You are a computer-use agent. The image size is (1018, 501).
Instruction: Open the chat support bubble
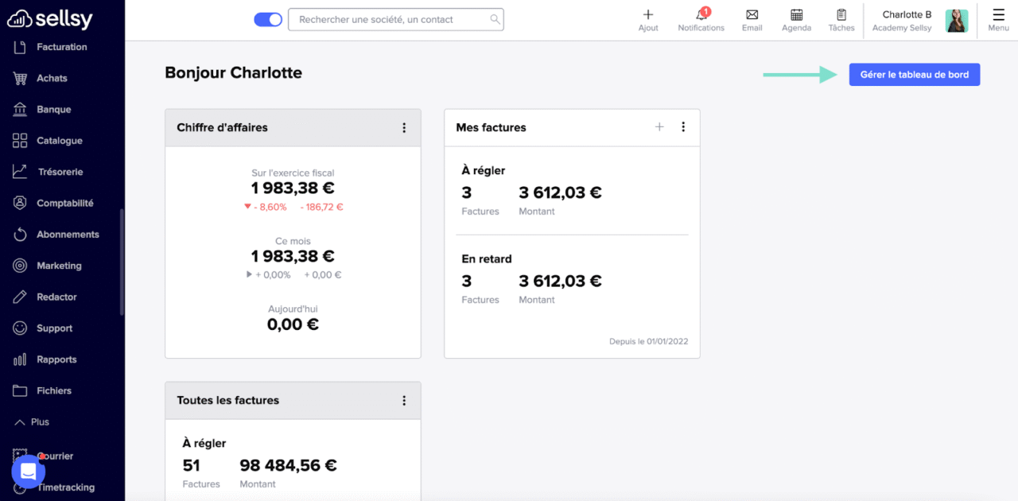click(x=28, y=472)
